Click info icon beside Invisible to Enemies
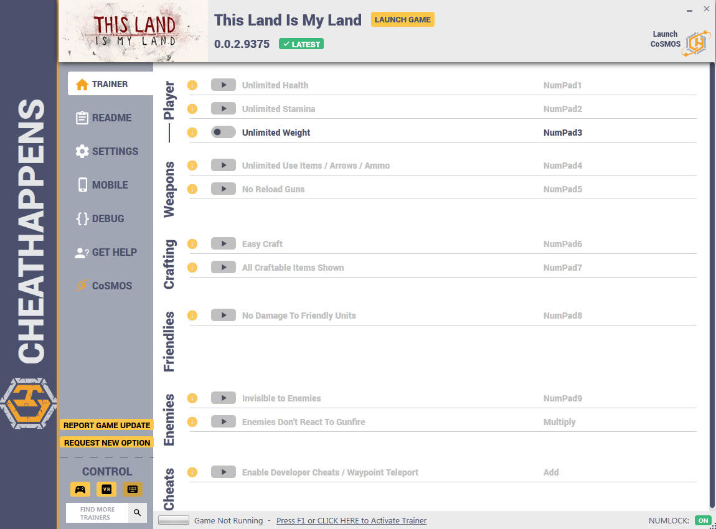 [x=192, y=398]
